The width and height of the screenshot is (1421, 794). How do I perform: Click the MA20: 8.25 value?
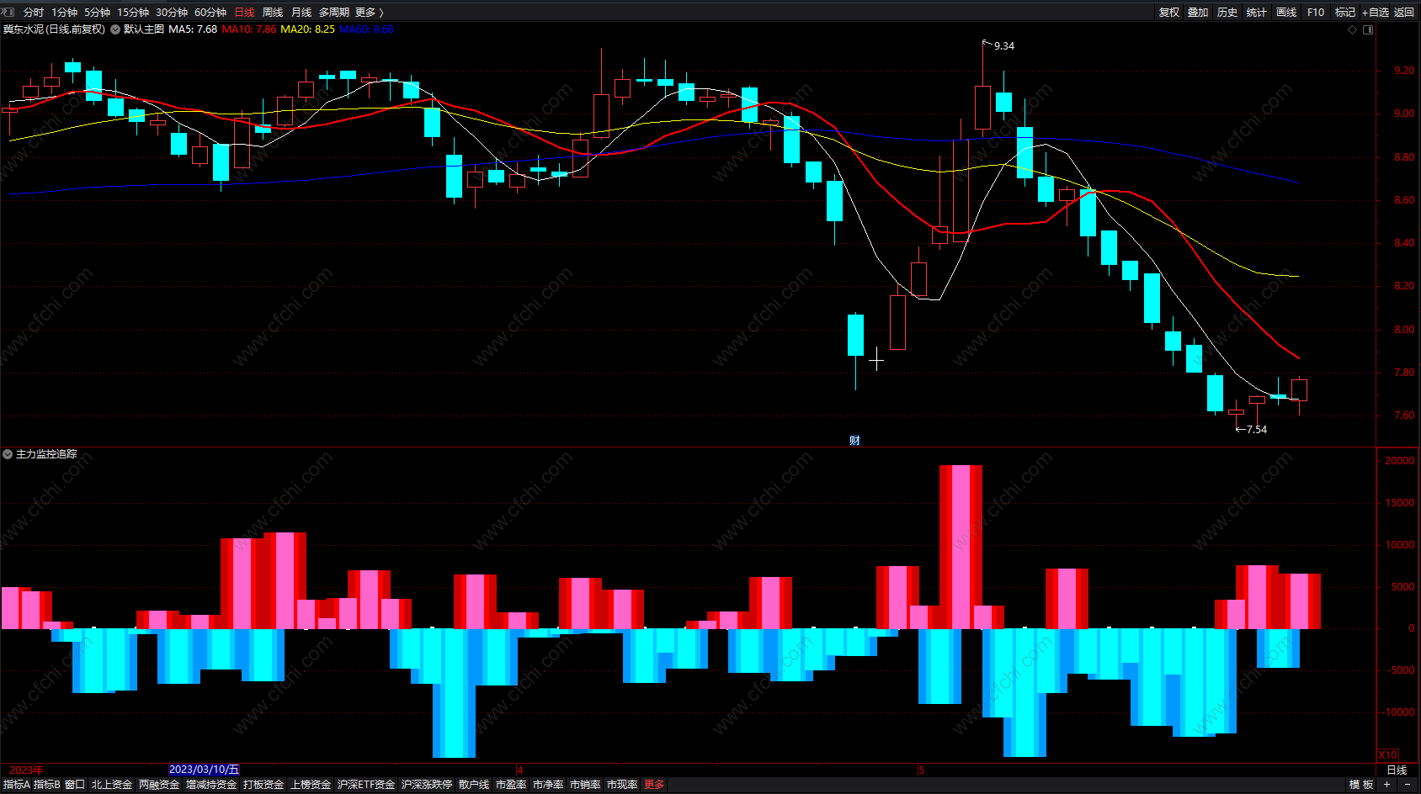point(307,29)
